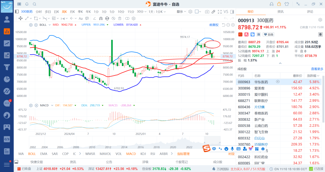Image resolution: width=325 pixels, height=172 pixels.
Task: Open the 评论 comments tab
Action: click(310, 12)
